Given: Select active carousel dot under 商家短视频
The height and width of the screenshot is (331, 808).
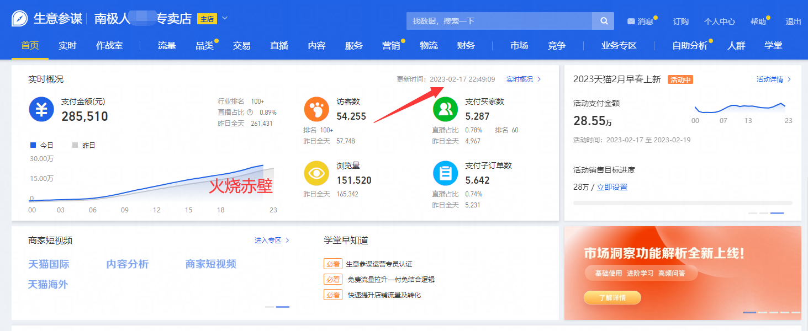Looking at the screenshot, I should pyautogui.click(x=283, y=307).
